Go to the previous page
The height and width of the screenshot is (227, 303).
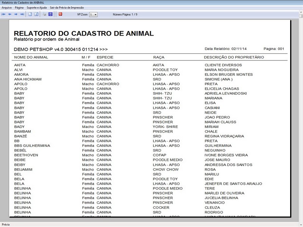(9, 14)
